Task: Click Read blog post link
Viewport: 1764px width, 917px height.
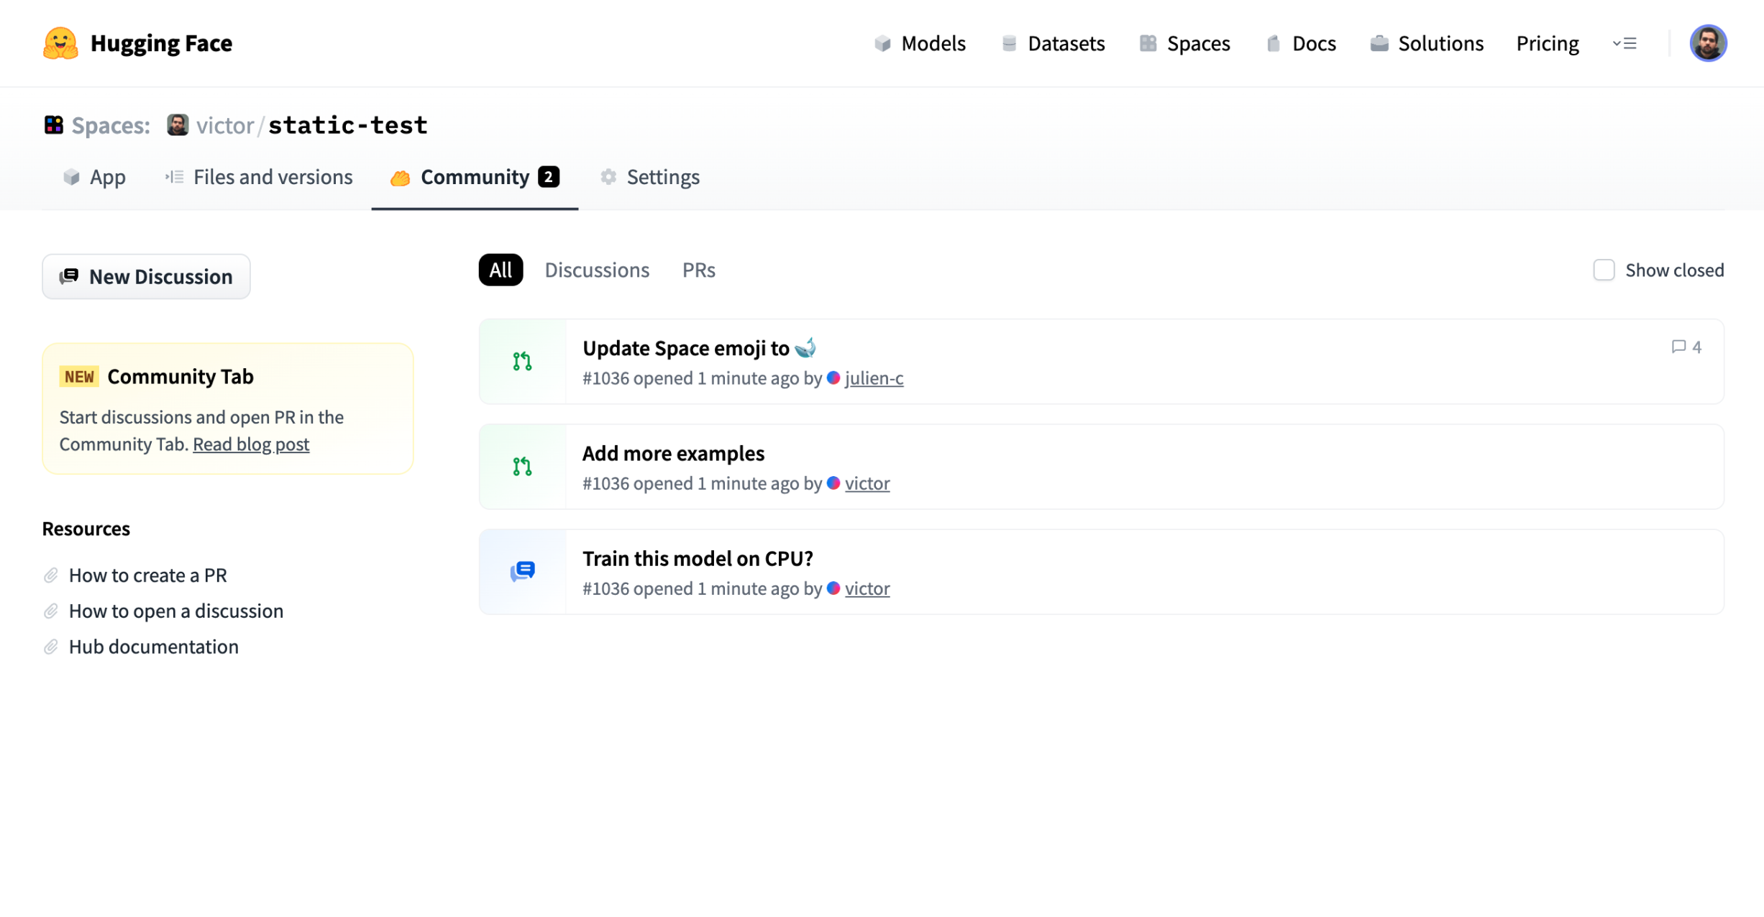Action: 251,443
